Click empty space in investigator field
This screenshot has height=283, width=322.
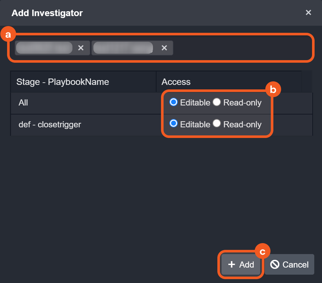pos(241,48)
